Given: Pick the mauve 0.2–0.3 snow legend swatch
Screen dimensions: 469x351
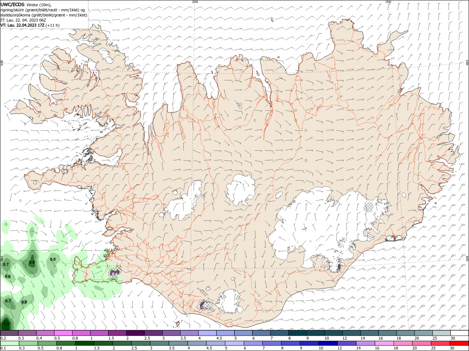Looking at the screenshot, I should click(x=10, y=333).
